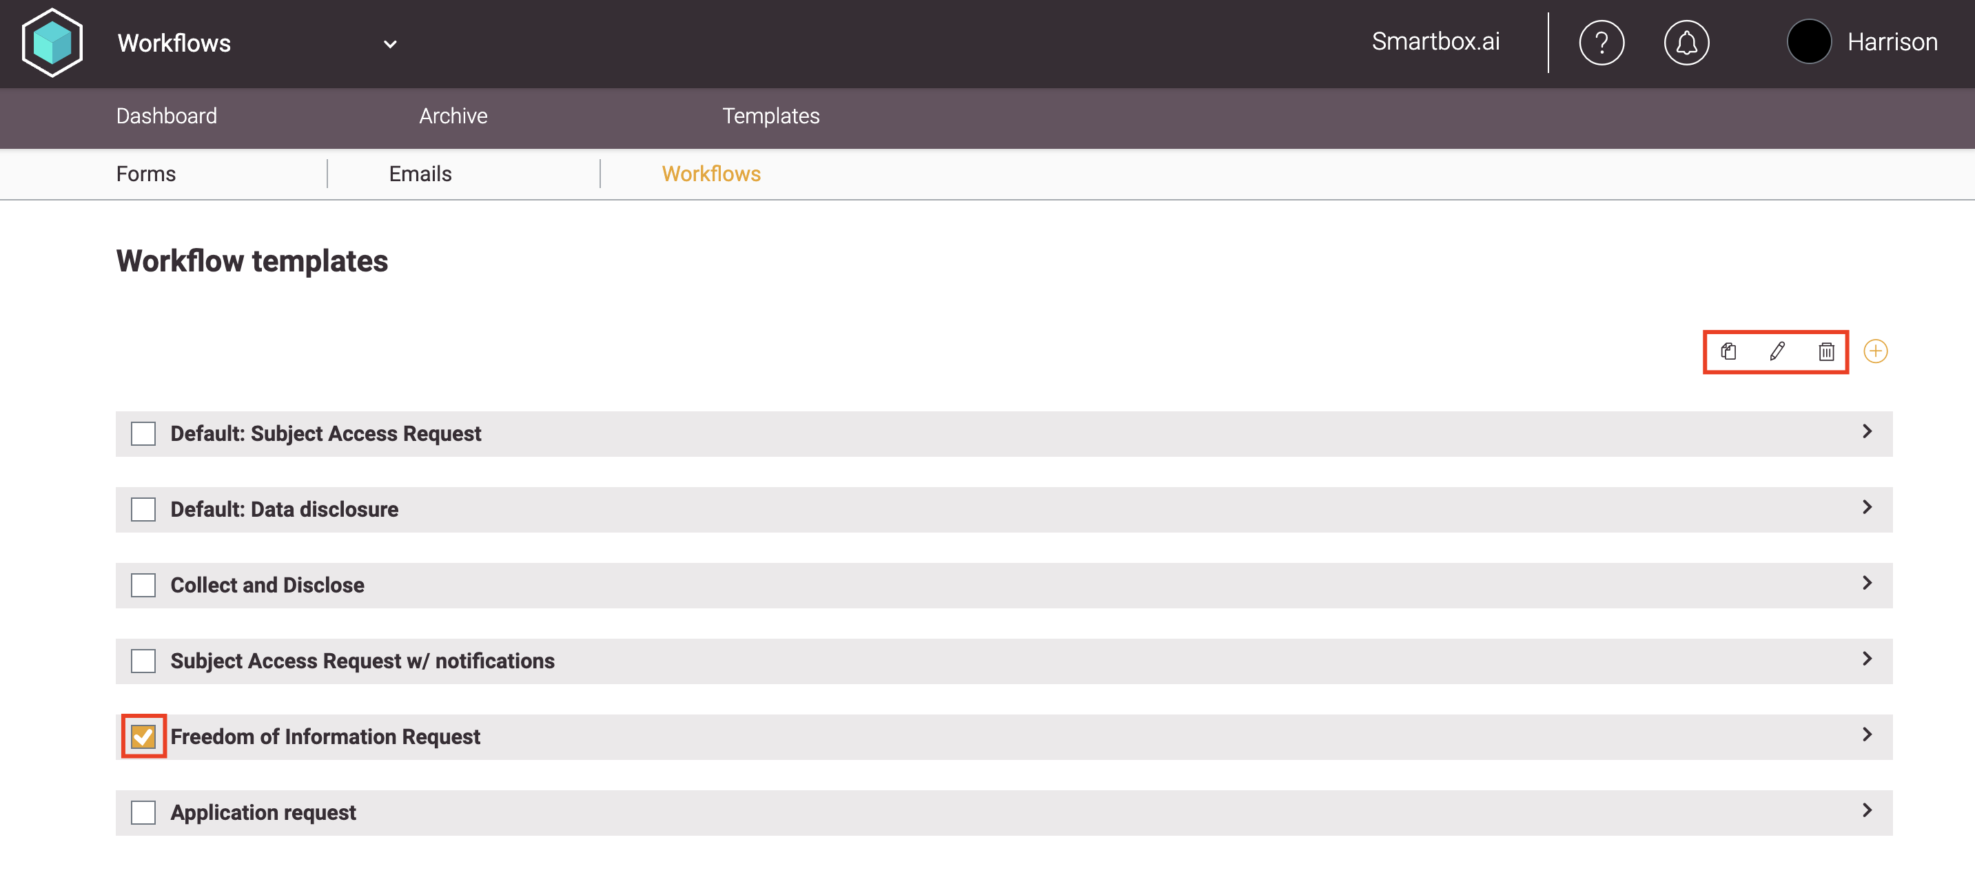Open the Workflows module dropdown arrow
1975x875 pixels.
coord(390,45)
